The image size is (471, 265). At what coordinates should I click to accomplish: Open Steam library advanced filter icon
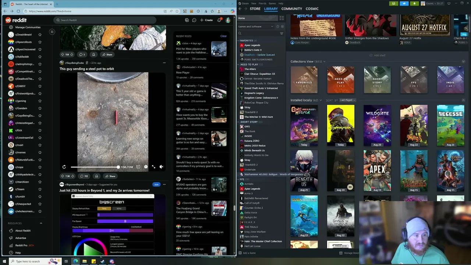click(281, 33)
